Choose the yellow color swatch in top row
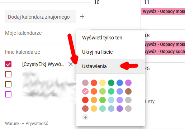185x129 pixels. (x=103, y=83)
